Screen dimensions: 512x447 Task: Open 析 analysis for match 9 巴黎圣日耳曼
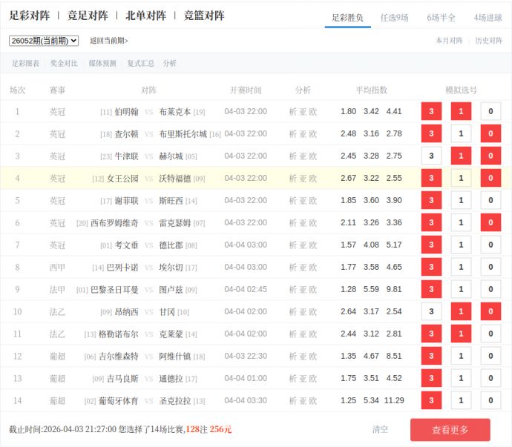tap(292, 289)
